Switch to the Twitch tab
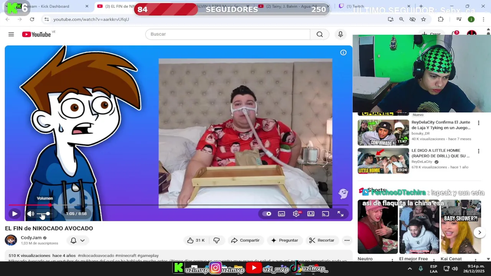Viewport: 491px width, 276px height. 374,6
